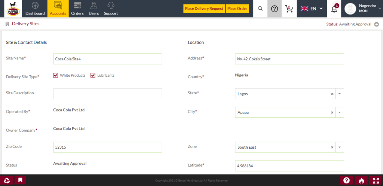
Task: Click the Site Description field
Action: tap(108, 94)
